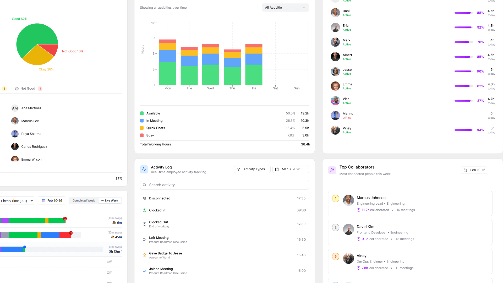Toggle the Available legend swatch
The image size is (503, 283).
(x=142, y=113)
